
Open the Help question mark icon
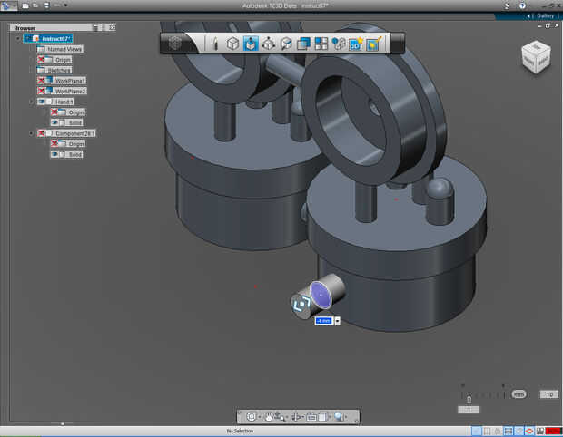[x=522, y=5]
